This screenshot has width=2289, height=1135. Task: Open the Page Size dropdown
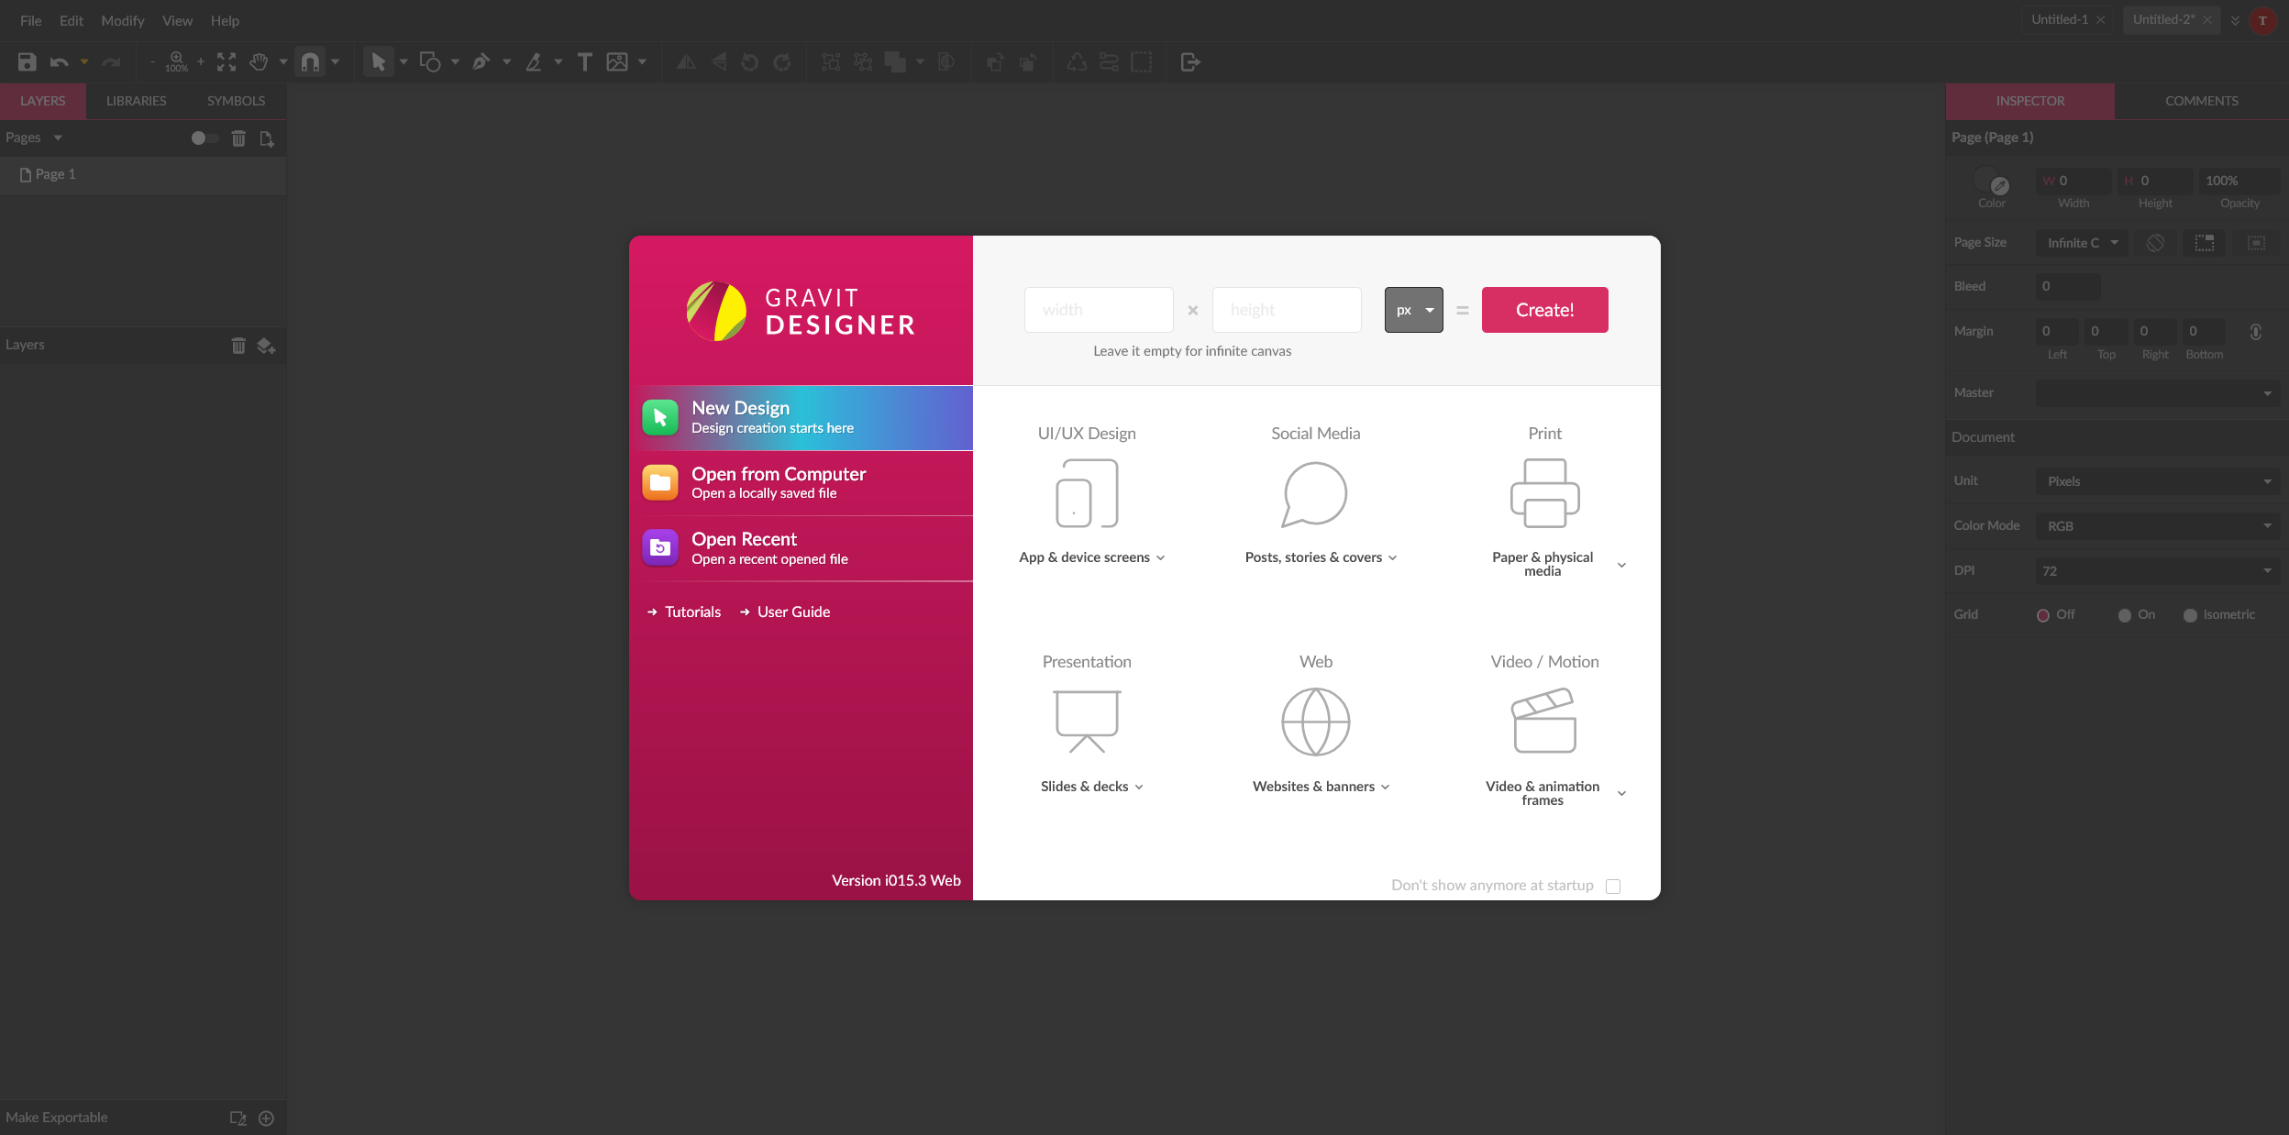click(2081, 243)
